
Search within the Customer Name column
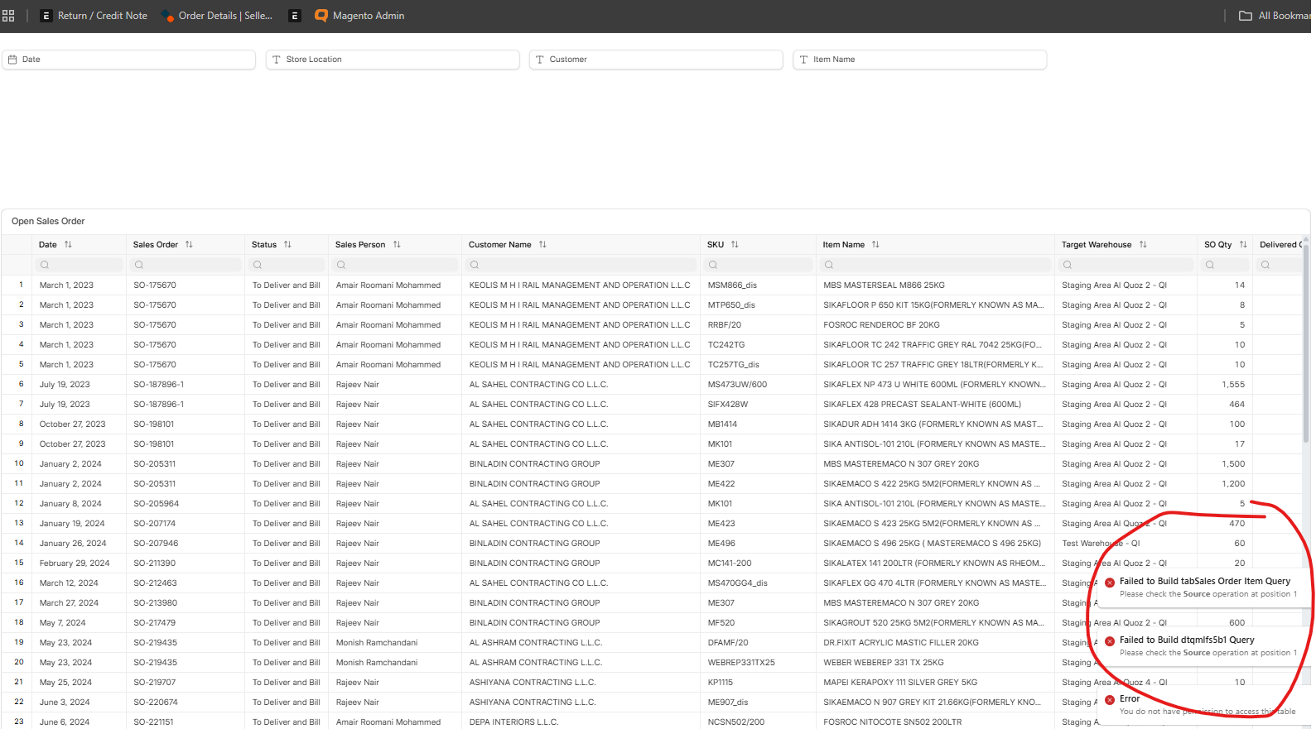click(x=581, y=265)
